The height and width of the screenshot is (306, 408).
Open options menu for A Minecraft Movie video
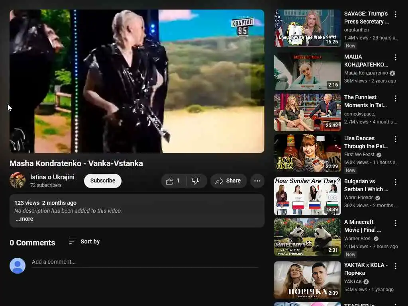point(396,223)
